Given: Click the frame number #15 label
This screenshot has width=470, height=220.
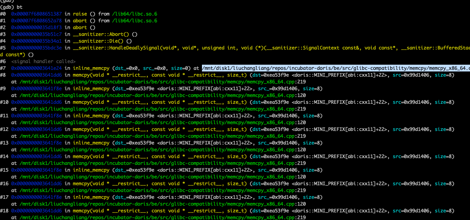Looking at the screenshot, I should (4, 170).
